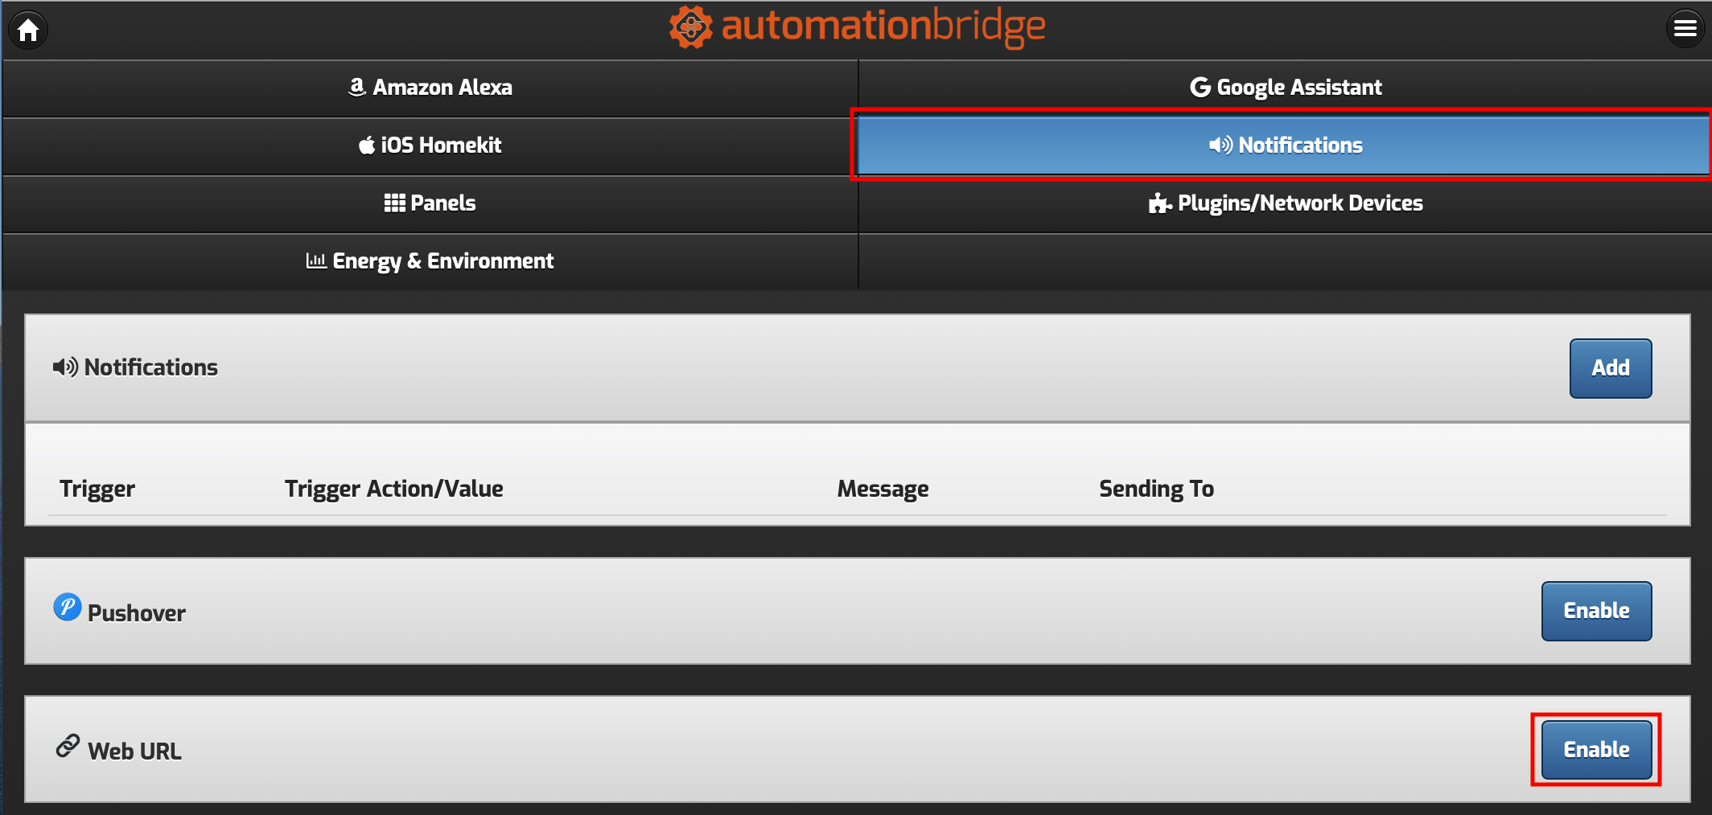The image size is (1712, 815).
Task: Click the automationbridge gear logo
Action: (x=690, y=27)
